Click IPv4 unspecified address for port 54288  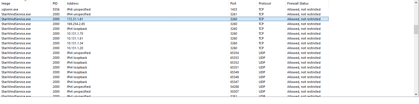pos(79,87)
